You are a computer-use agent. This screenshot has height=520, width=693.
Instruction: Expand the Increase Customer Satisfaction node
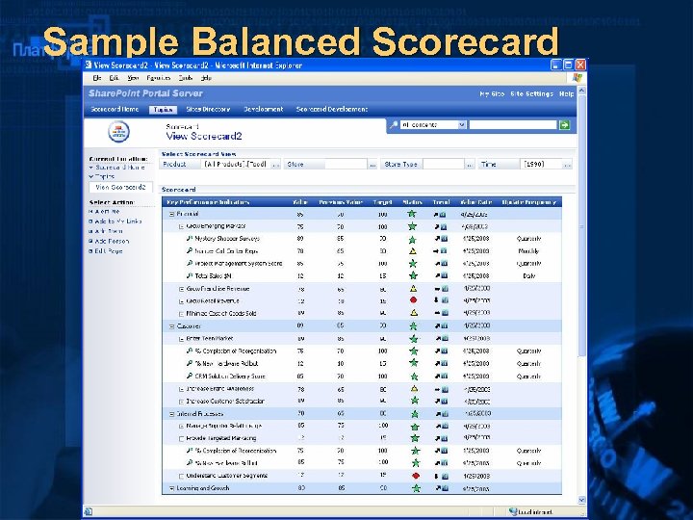pyautogui.click(x=181, y=402)
